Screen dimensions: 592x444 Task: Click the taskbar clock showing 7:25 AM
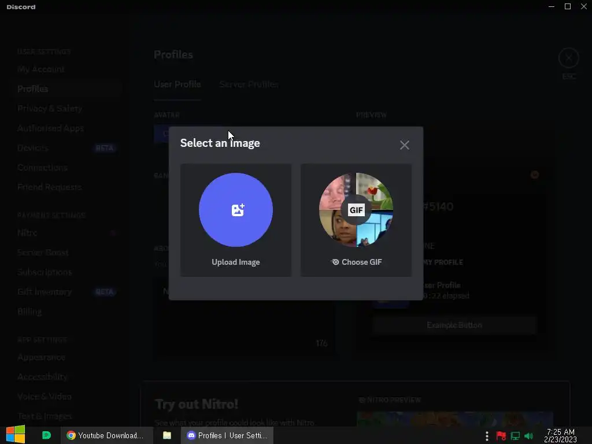coord(560,435)
